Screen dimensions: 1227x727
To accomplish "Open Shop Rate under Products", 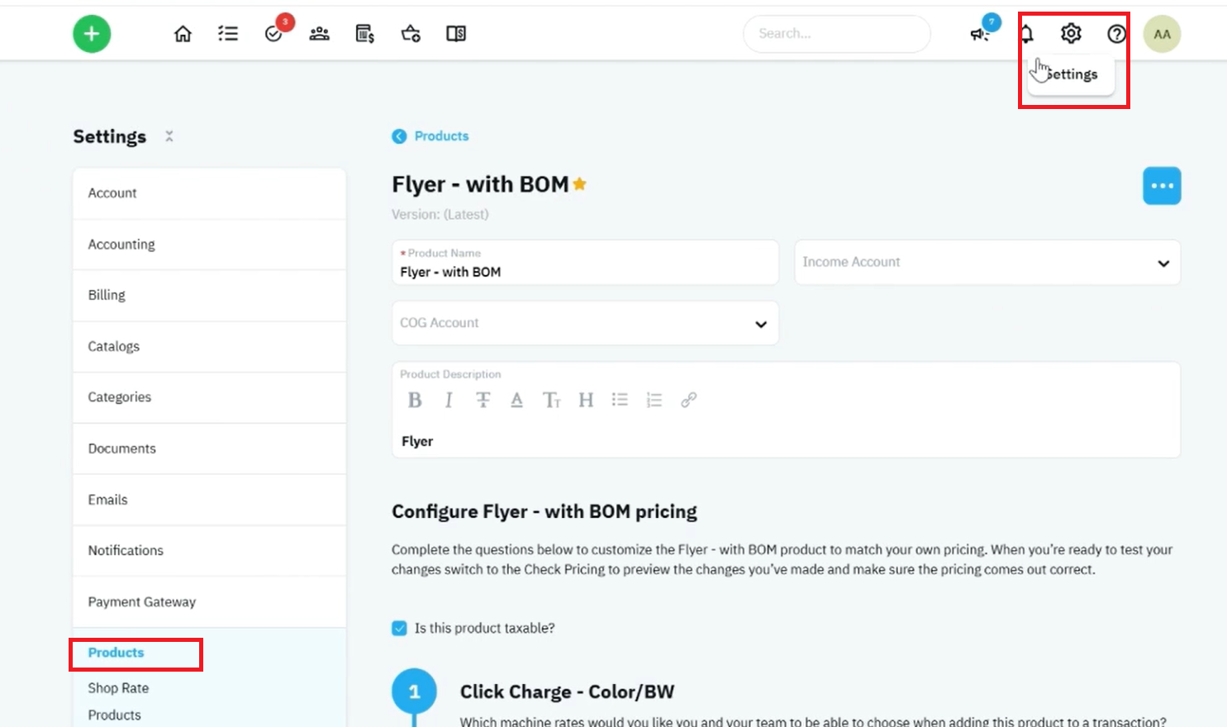I will tap(118, 688).
